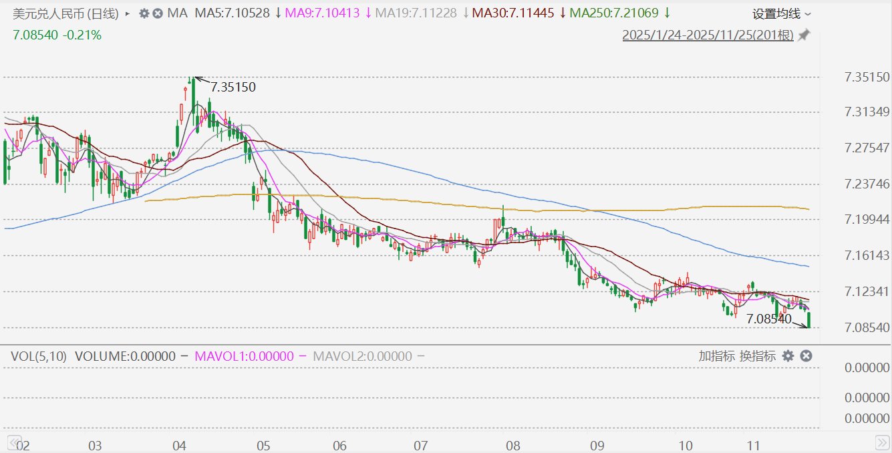Image resolution: width=892 pixels, height=453 pixels.
Task: Click the pin icon beside date range
Action: [x=804, y=35]
